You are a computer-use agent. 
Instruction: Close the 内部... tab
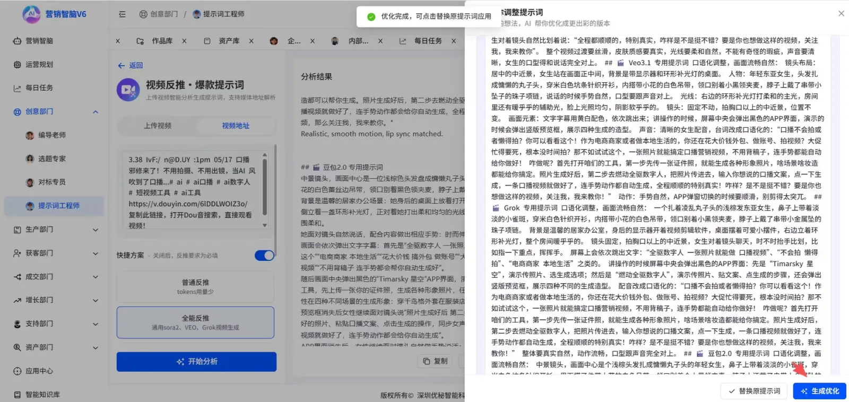(380, 41)
